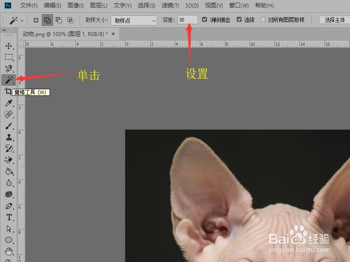
Task: Open the 帮助(H) menu
Action: pos(264,5)
